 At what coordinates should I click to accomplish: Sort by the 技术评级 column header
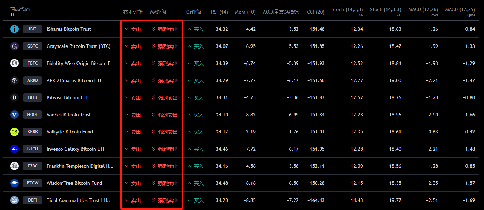coord(133,12)
